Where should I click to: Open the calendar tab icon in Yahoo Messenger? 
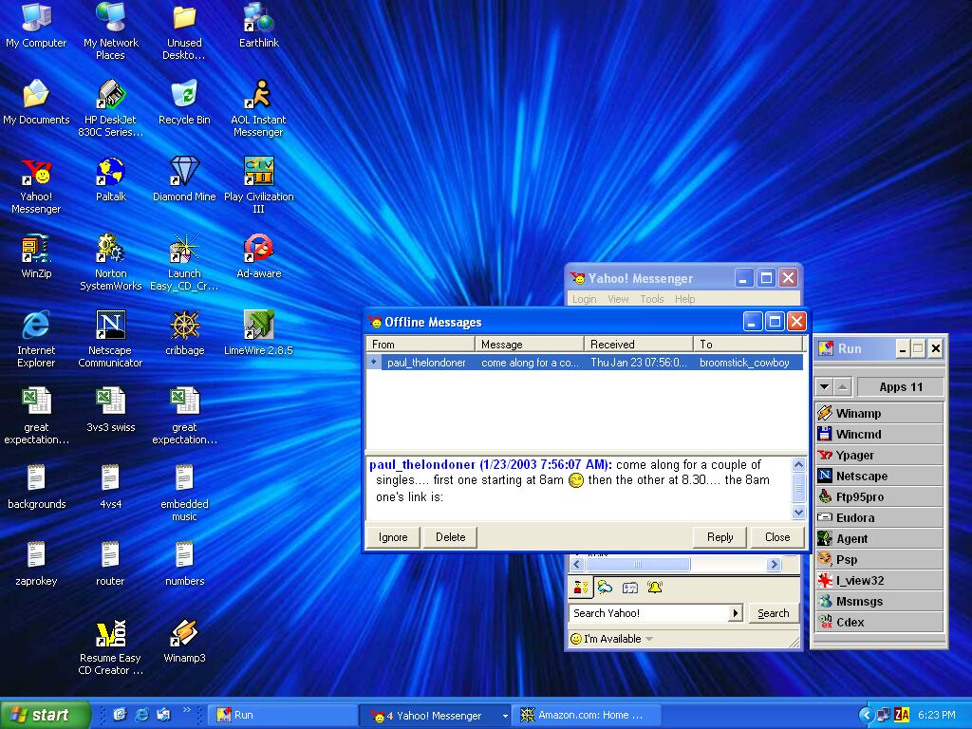point(630,587)
